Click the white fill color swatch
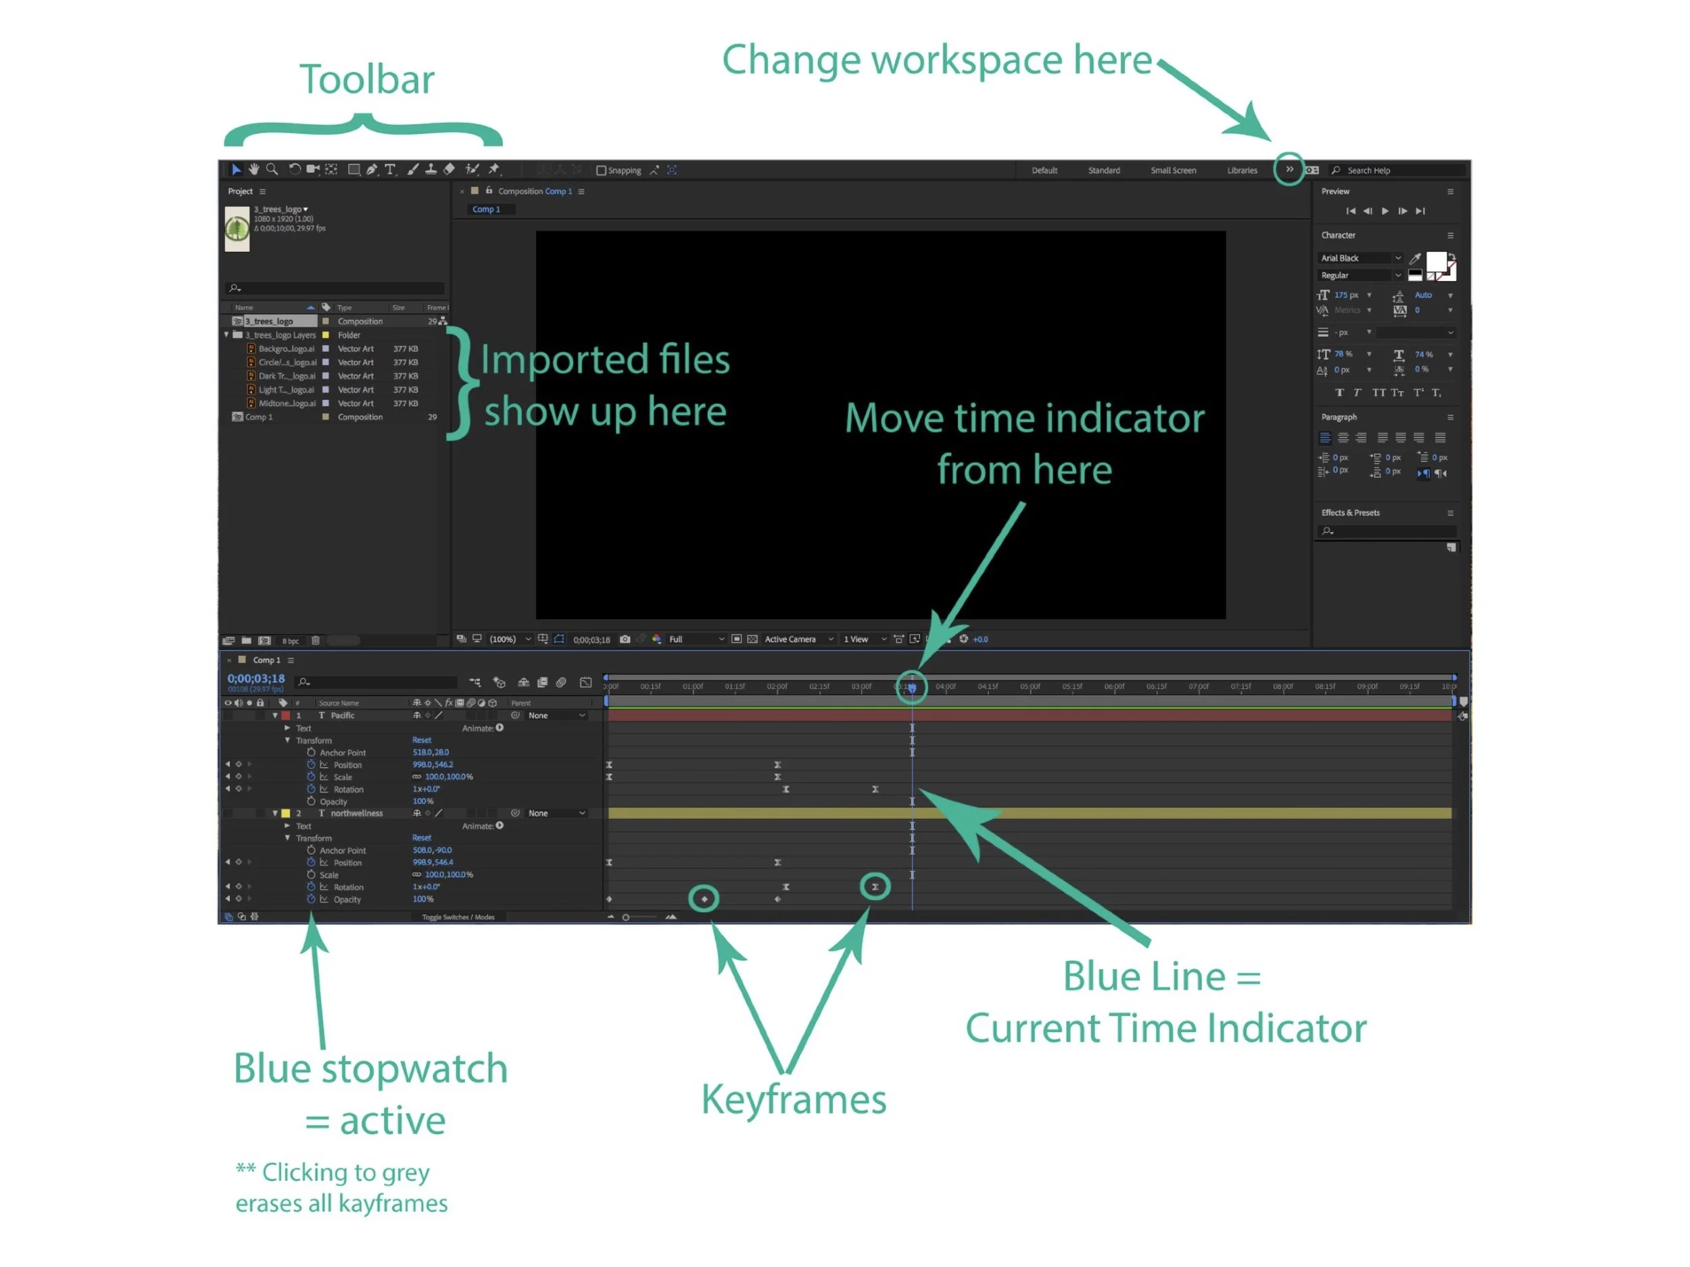Viewport: 1690px width, 1267px height. click(1436, 262)
